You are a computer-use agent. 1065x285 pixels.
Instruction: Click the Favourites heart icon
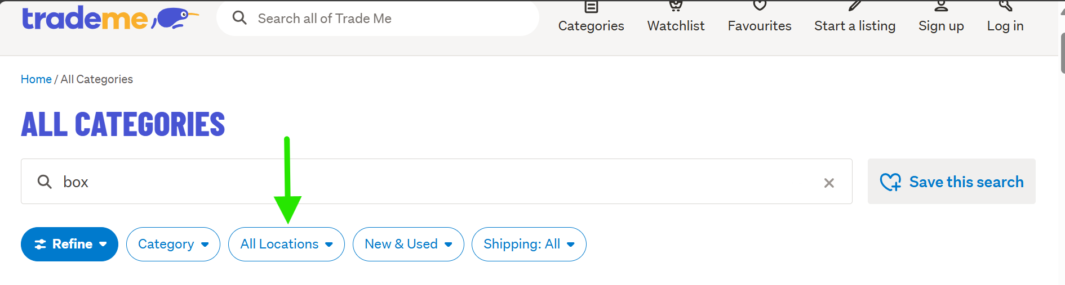tap(760, 6)
